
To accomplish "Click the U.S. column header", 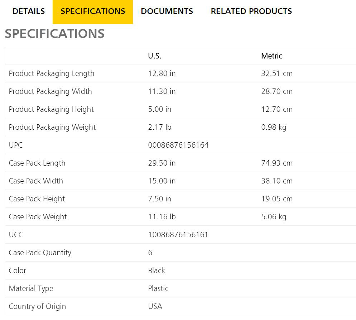I will pos(155,56).
